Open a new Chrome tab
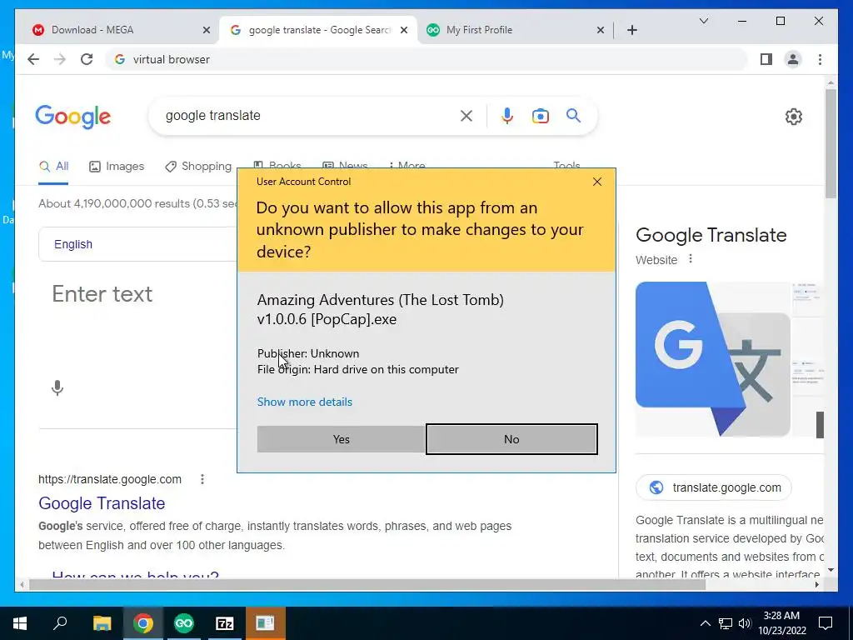 [631, 31]
